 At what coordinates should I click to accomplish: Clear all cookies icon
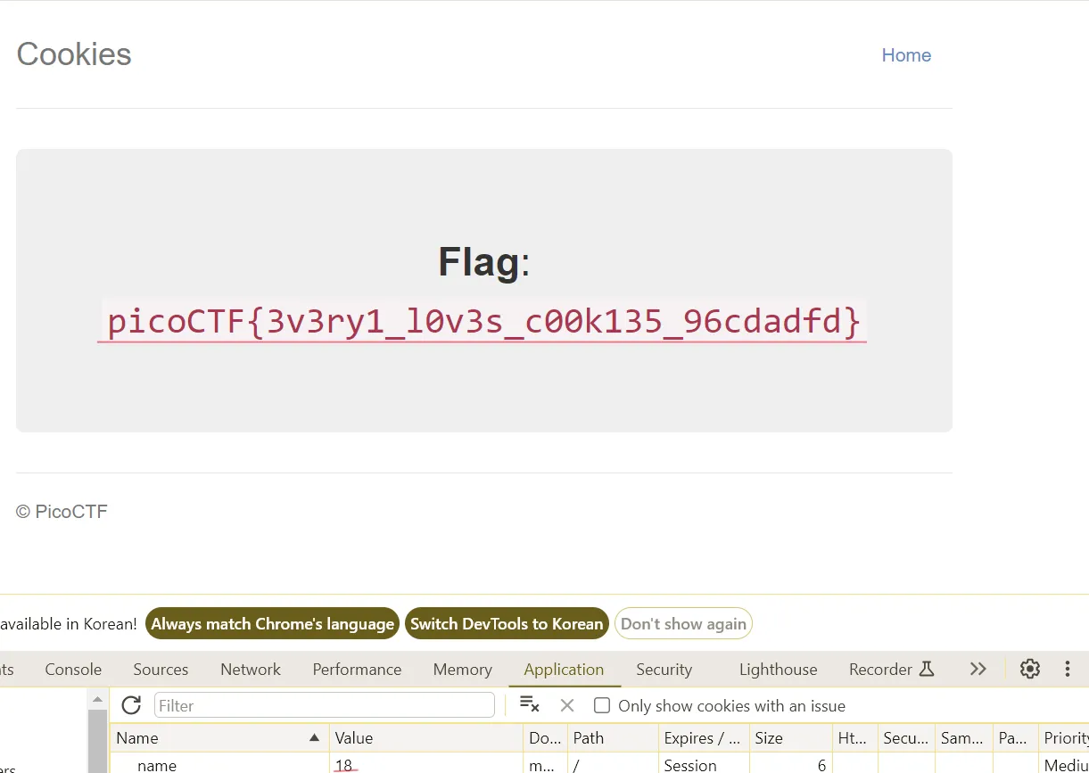pyautogui.click(x=529, y=705)
